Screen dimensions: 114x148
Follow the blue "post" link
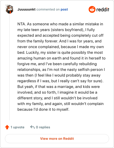click(64, 9)
